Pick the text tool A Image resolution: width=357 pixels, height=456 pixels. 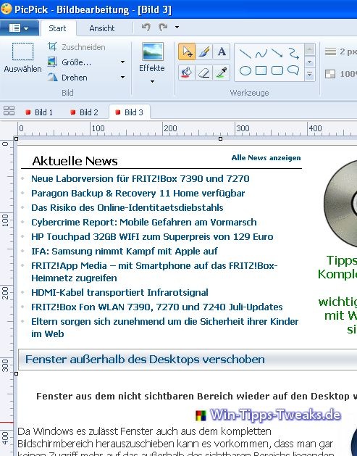coord(222,51)
